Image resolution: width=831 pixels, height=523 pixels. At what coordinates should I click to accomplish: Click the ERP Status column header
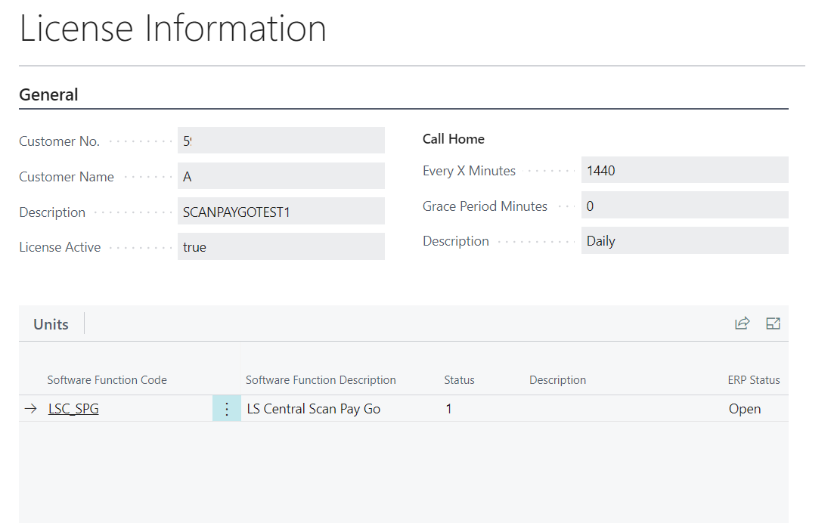(x=754, y=380)
